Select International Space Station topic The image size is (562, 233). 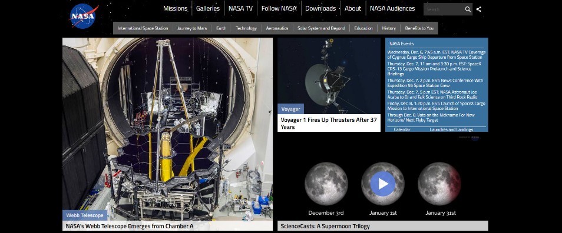click(x=143, y=28)
